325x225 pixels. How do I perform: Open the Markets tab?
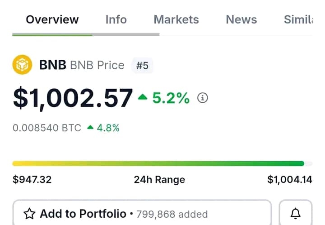pos(176,19)
